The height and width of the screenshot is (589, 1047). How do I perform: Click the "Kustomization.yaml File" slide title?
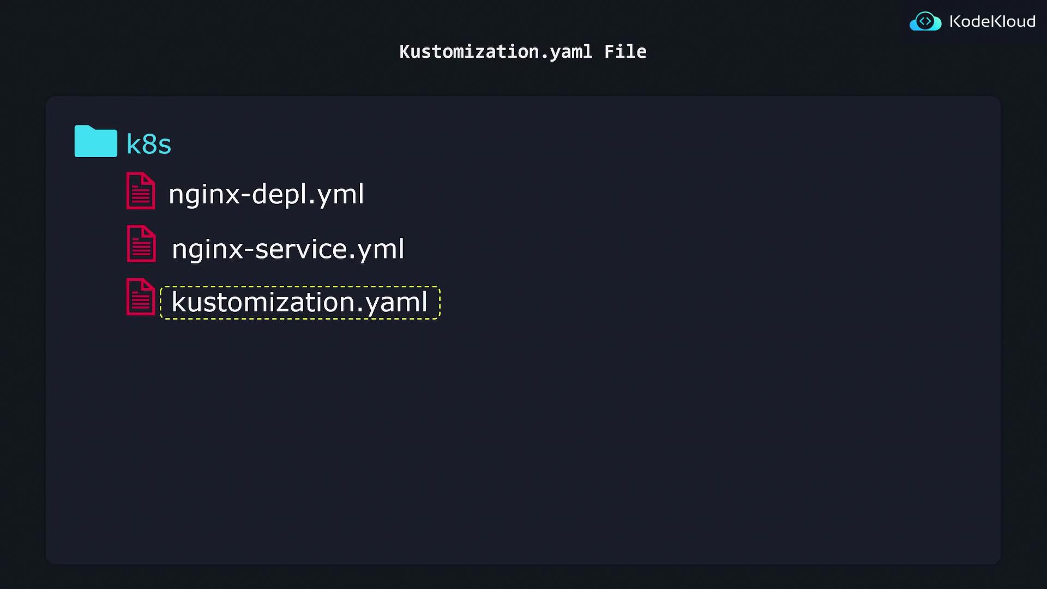click(522, 52)
